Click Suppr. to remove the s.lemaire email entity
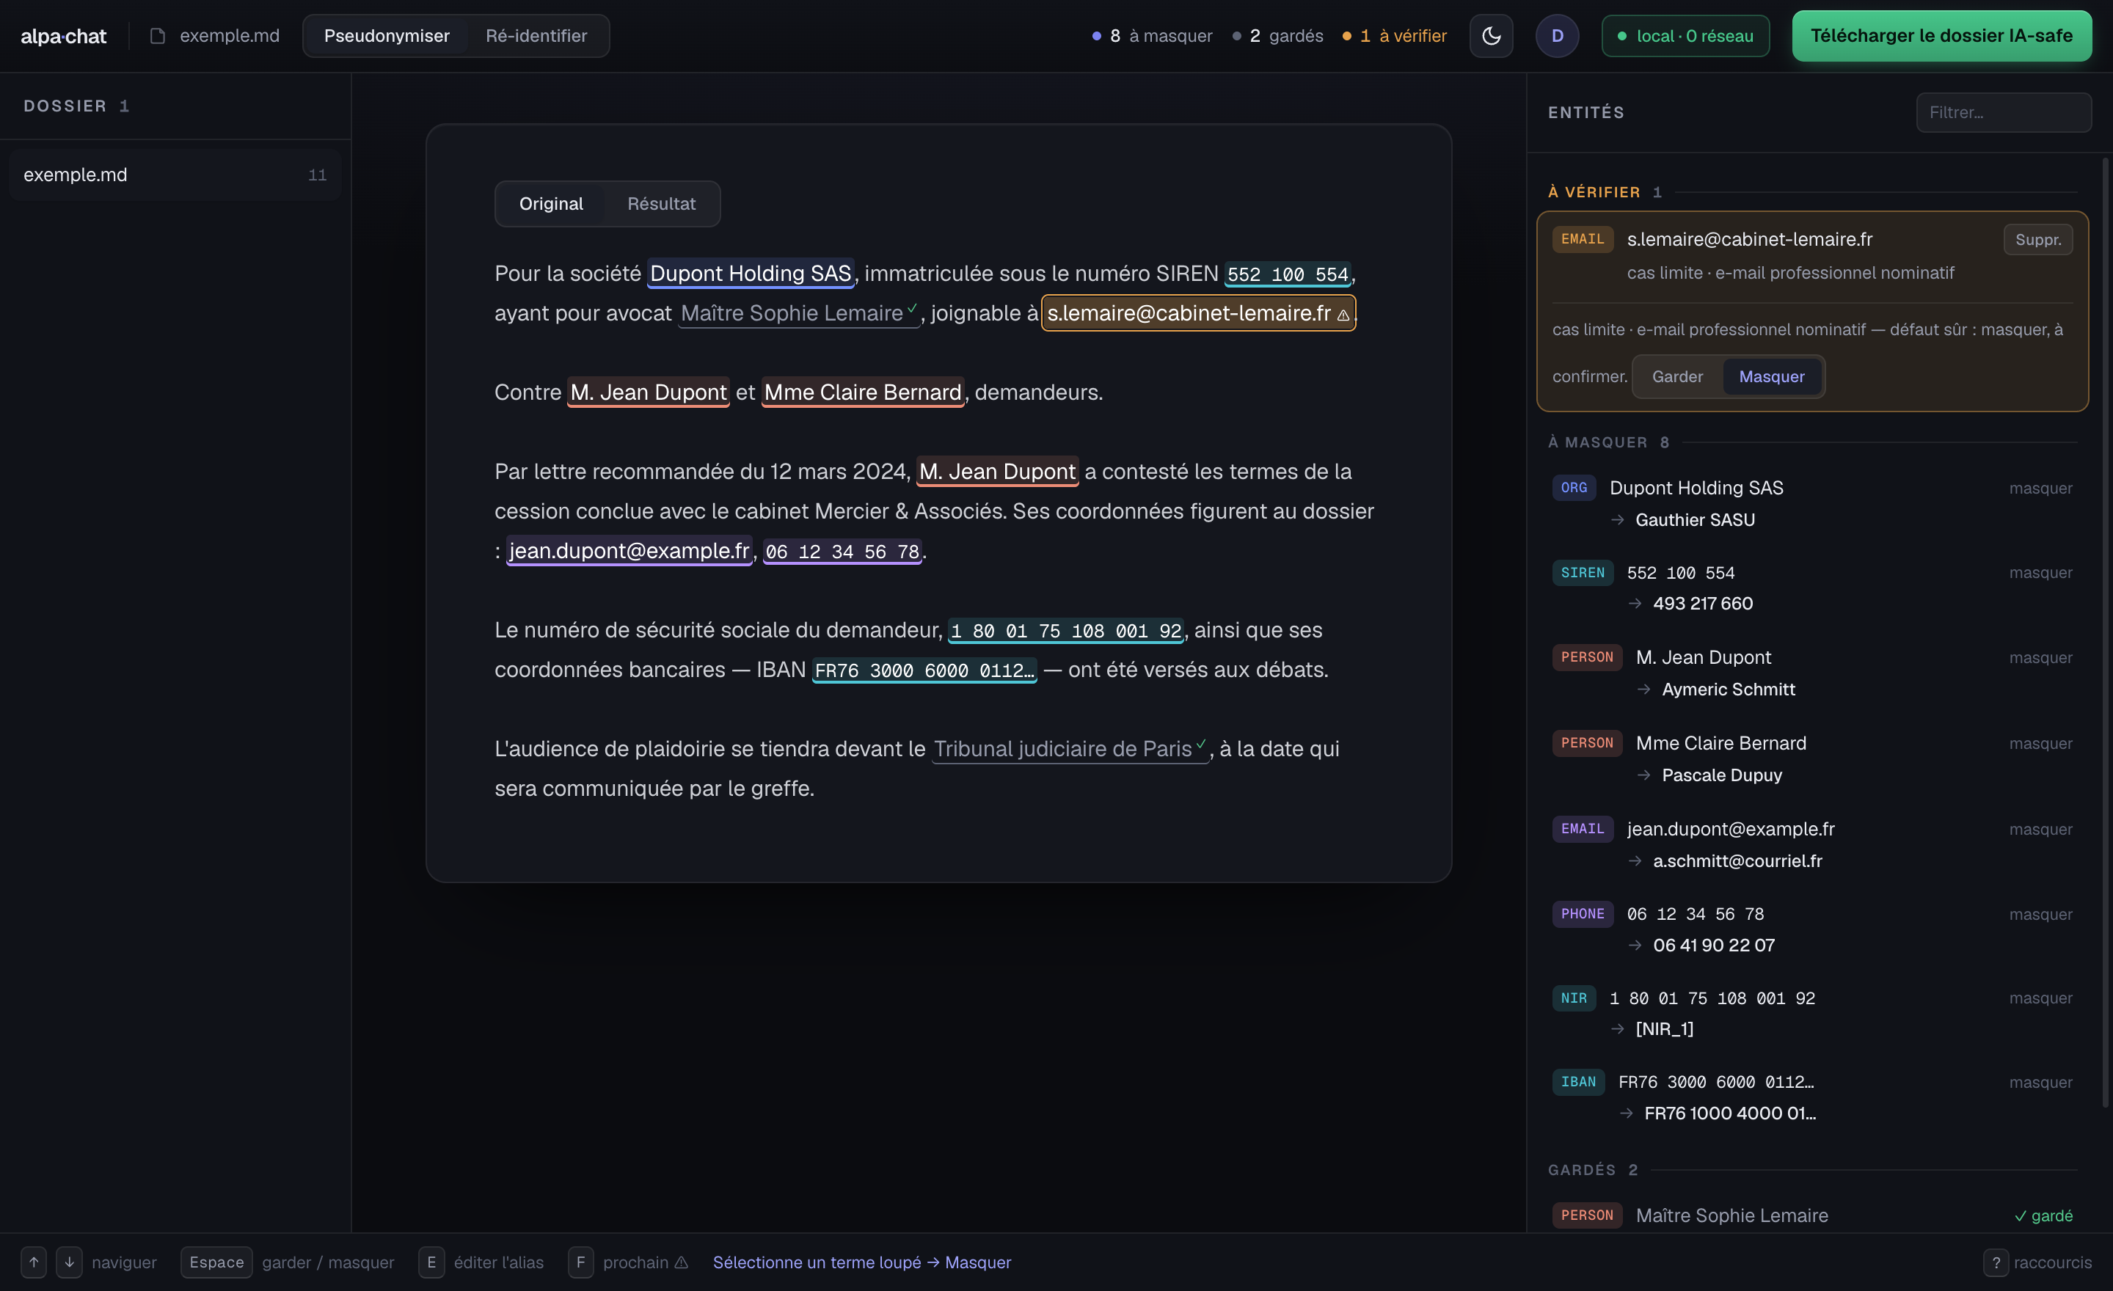 click(x=2037, y=239)
